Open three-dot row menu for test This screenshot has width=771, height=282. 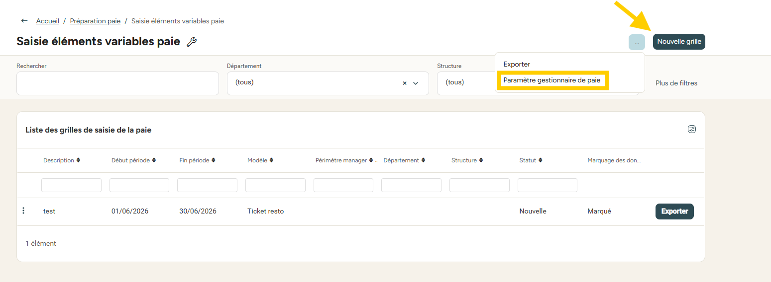pos(23,211)
